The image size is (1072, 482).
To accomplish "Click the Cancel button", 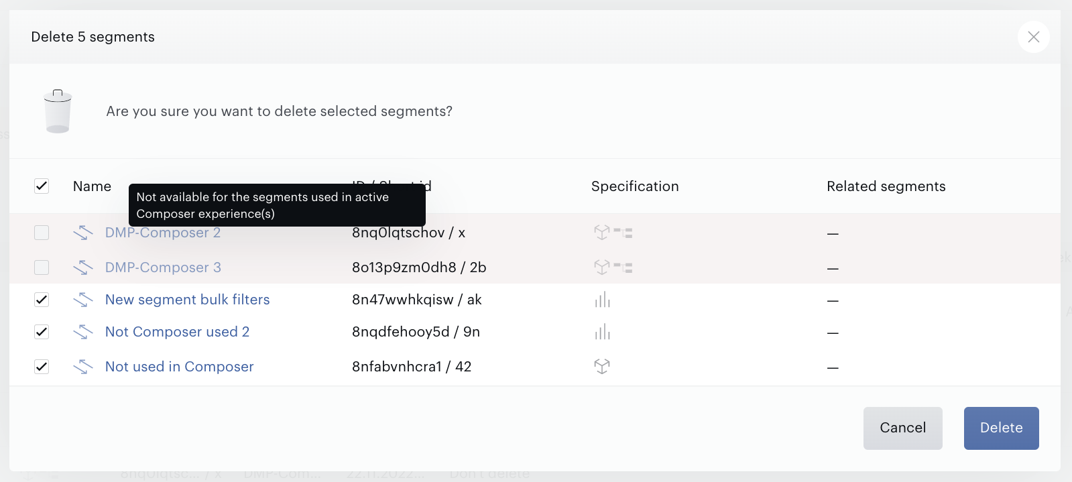I will click(902, 428).
